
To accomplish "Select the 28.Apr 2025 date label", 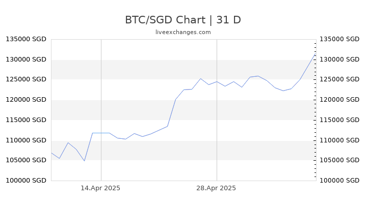I will coord(216,188).
